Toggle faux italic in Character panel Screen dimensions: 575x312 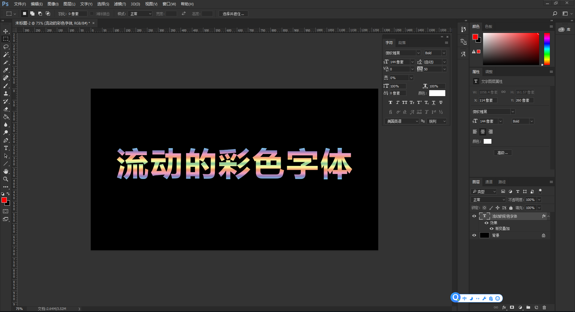point(398,102)
